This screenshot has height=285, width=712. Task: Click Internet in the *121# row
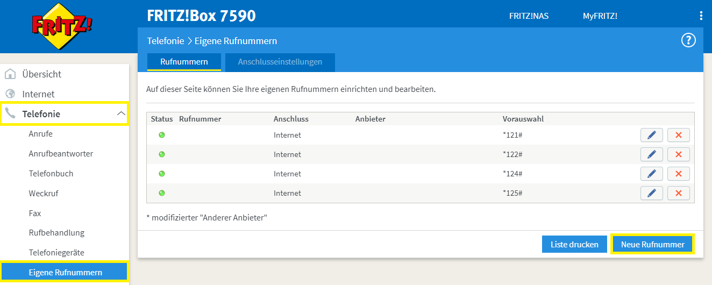click(x=287, y=135)
